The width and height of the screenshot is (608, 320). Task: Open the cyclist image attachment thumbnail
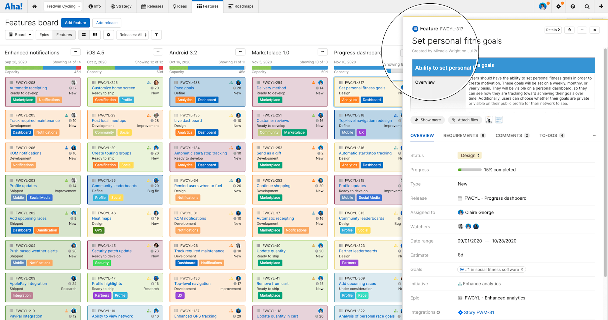[489, 119]
